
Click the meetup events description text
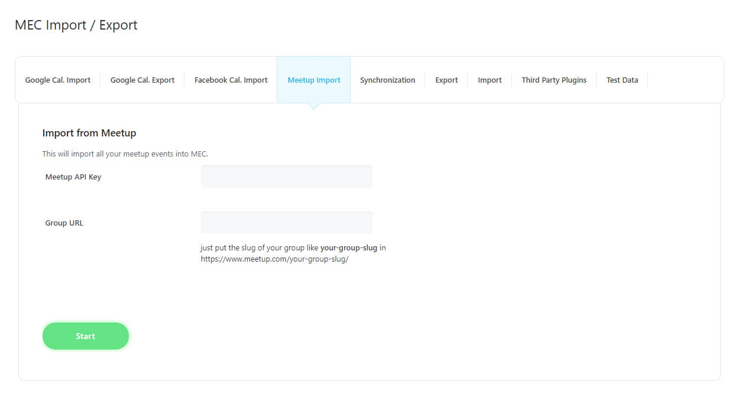pyautogui.click(x=125, y=154)
